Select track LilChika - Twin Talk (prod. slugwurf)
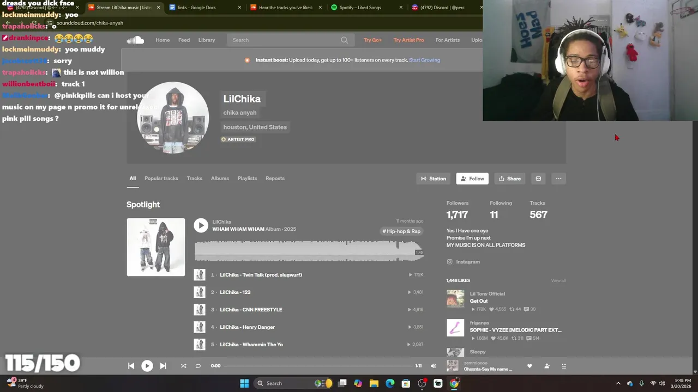Screen dimensions: 698x392 coord(261,275)
